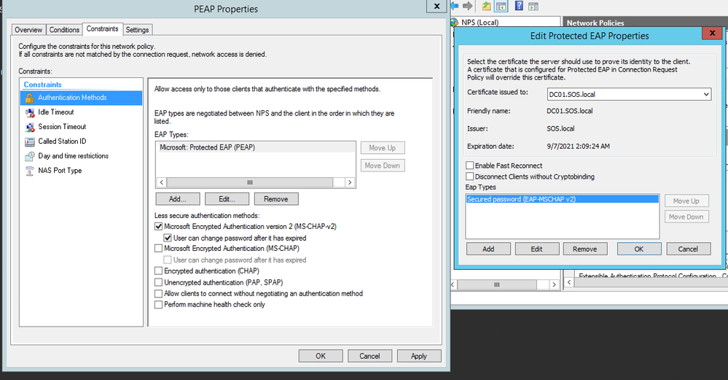This screenshot has height=380, width=728.
Task: Click Edit... under EAP Types in PEAP Properties
Action: click(227, 199)
